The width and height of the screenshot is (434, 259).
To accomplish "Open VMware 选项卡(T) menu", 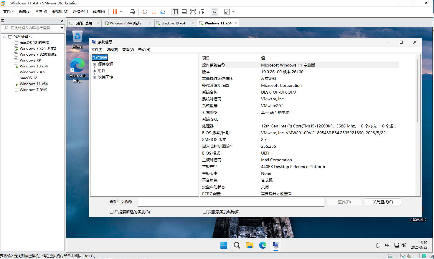I will click(x=80, y=11).
